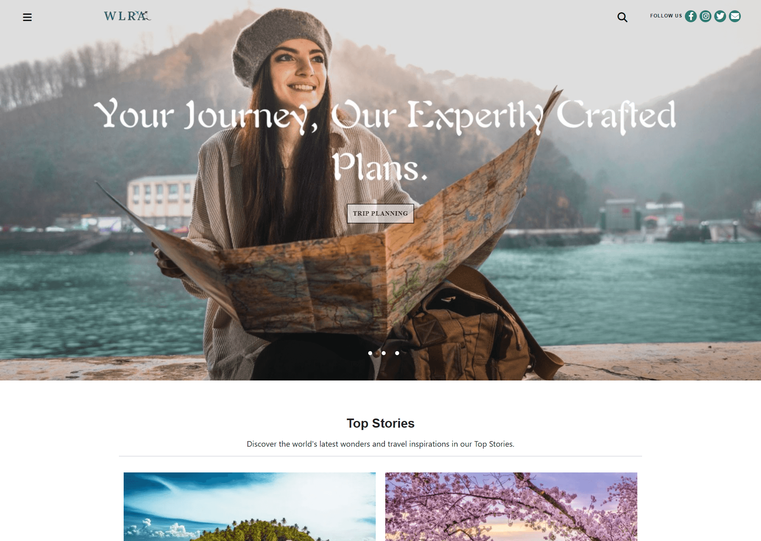Open the search magnifier icon
Screen dimensions: 761x541
[622, 17]
